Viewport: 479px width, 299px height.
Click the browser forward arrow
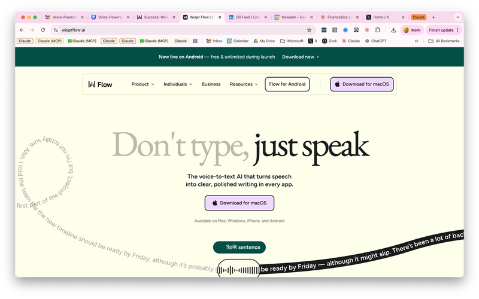32,30
